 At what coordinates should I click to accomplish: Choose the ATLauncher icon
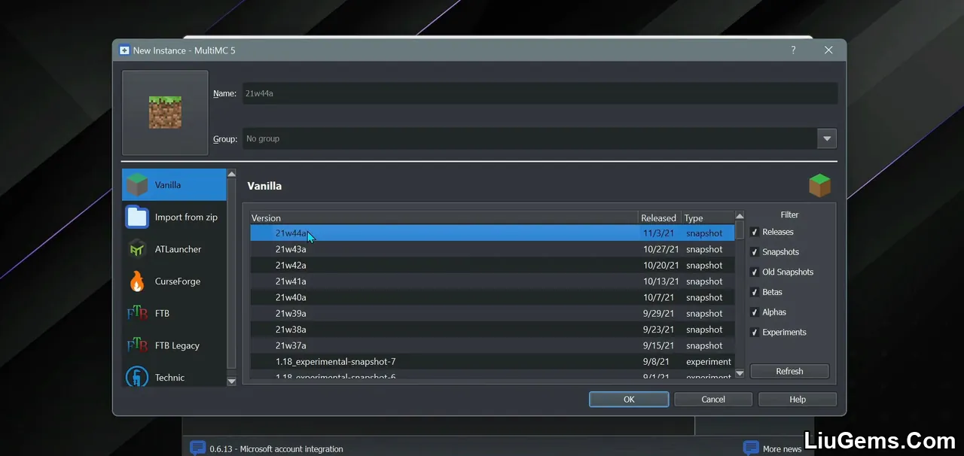(137, 249)
